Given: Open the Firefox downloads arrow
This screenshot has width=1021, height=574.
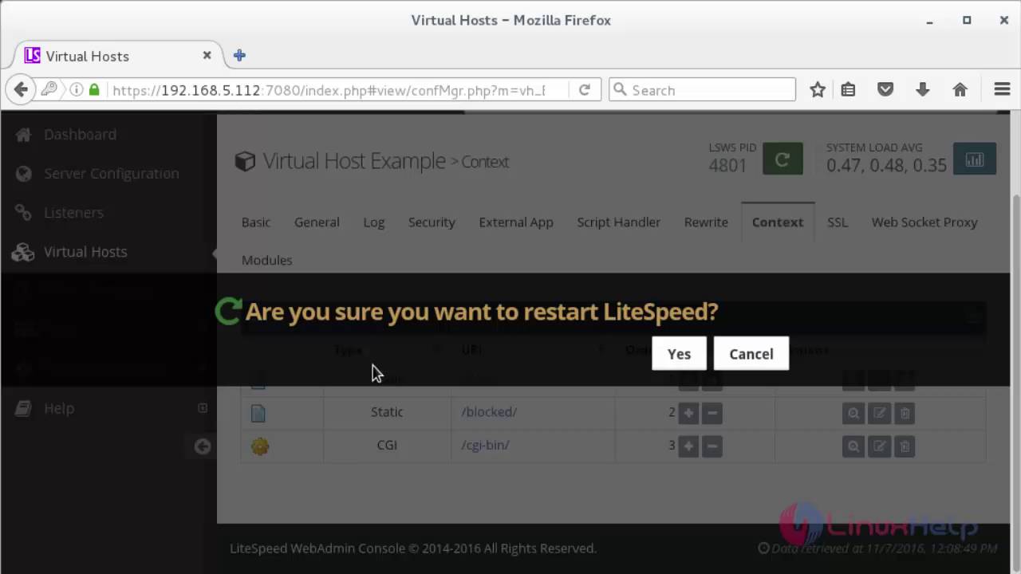Looking at the screenshot, I should (x=923, y=90).
